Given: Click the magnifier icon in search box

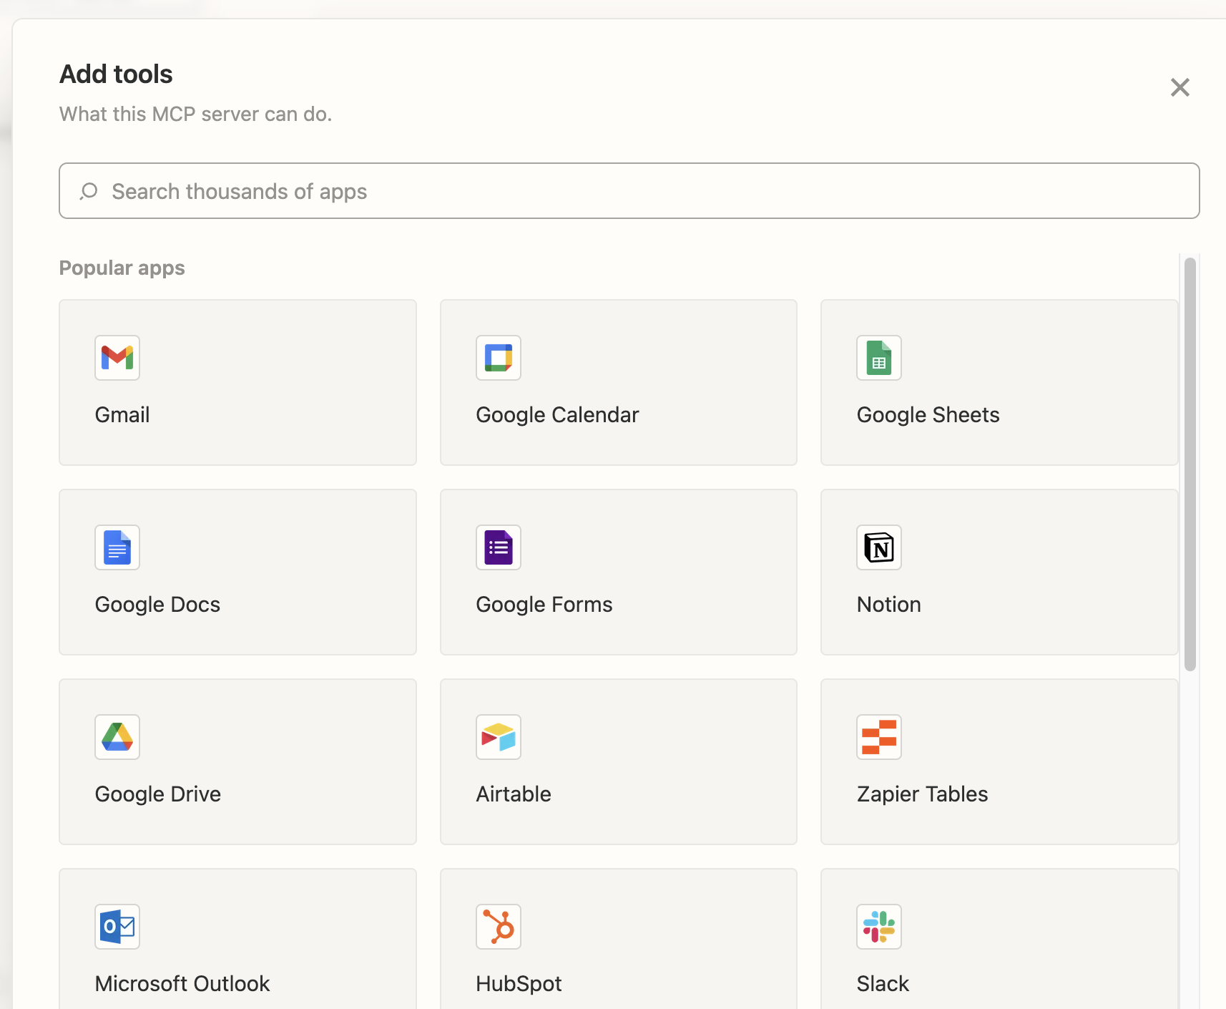Looking at the screenshot, I should point(89,191).
